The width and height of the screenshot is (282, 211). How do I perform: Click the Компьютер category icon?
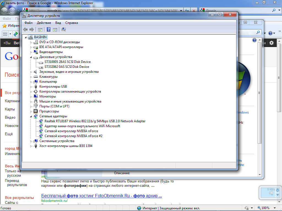36,82
